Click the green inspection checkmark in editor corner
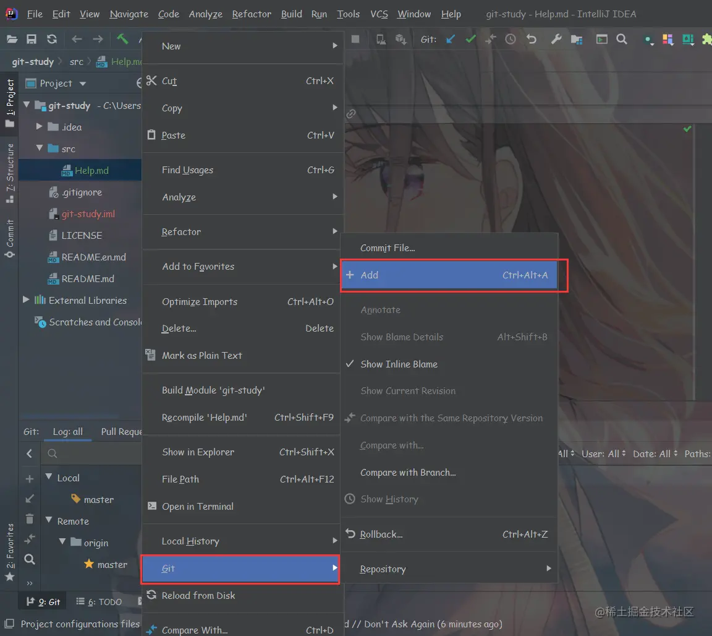The height and width of the screenshot is (636, 712). point(687,129)
